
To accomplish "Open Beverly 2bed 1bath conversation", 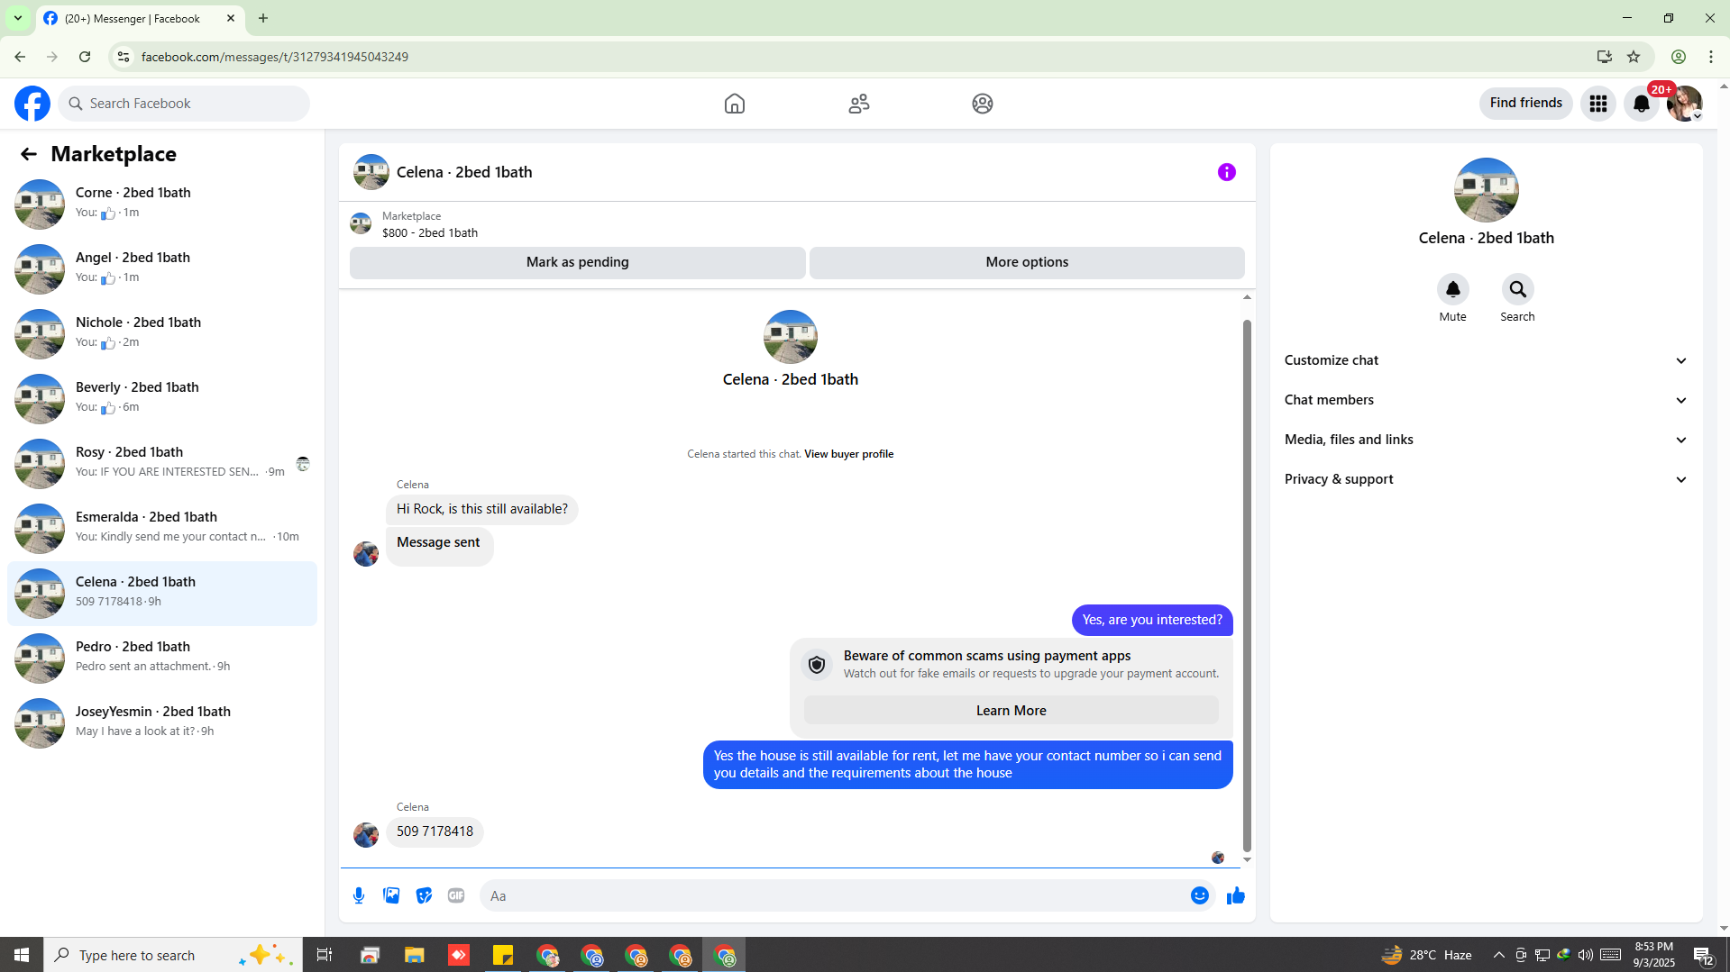I will [162, 398].
